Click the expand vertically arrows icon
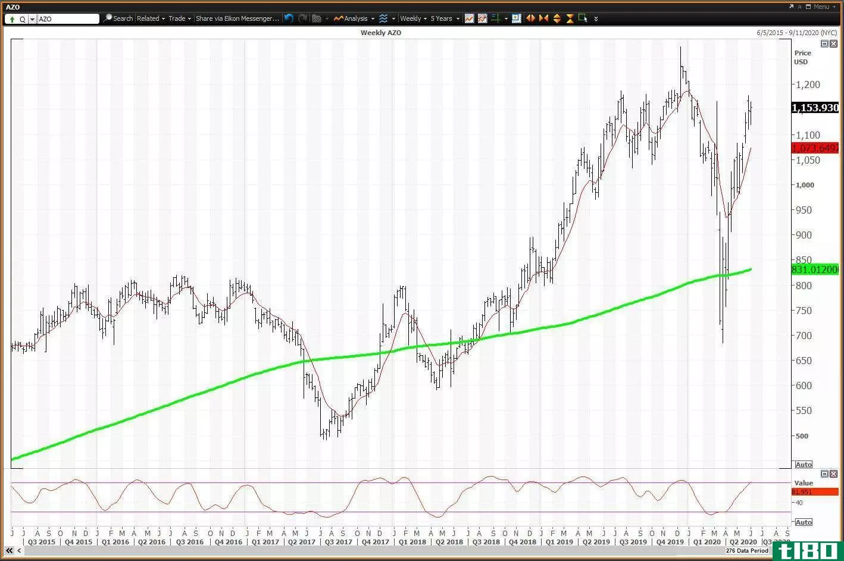Screen dimensions: 844x561 pos(557,18)
